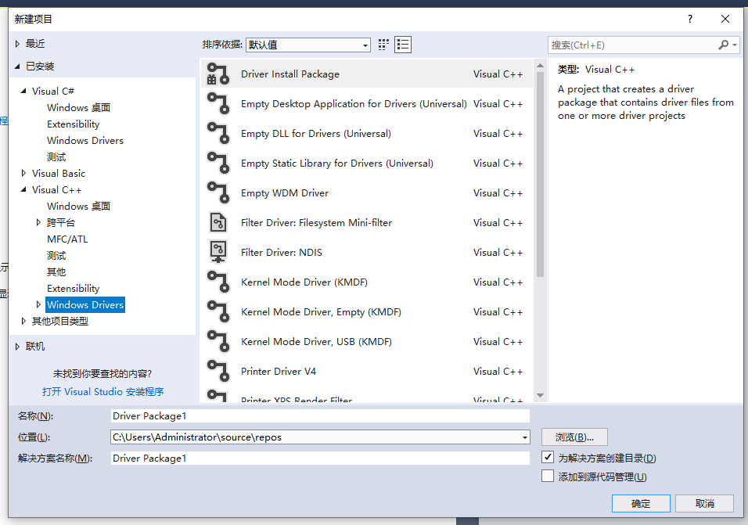Click the Empty WDM Driver icon
748x525 pixels.
point(218,192)
